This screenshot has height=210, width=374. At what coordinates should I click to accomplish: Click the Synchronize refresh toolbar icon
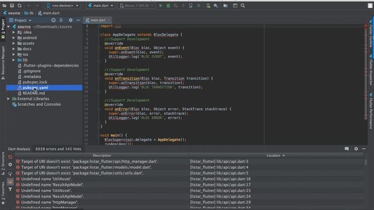point(19,5)
